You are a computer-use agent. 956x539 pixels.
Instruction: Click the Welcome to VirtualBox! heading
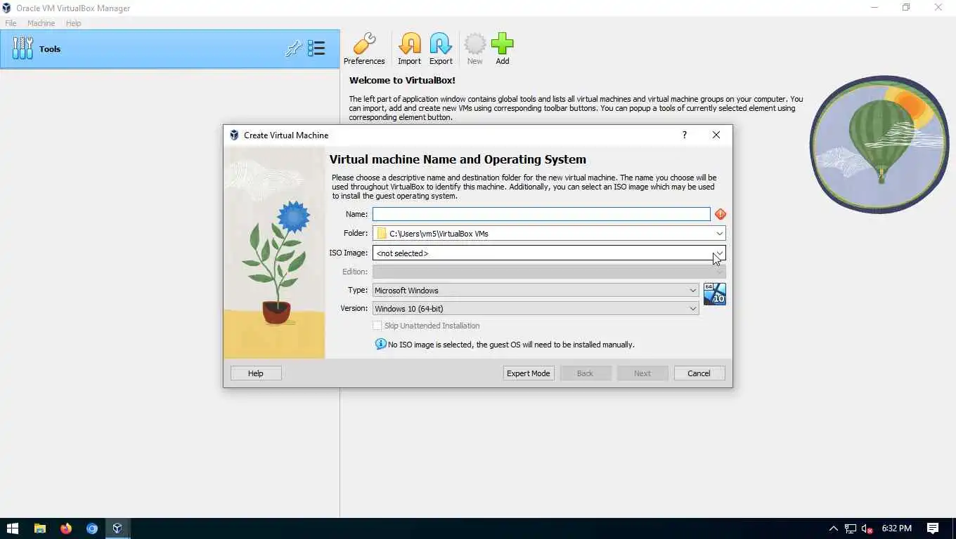click(402, 80)
